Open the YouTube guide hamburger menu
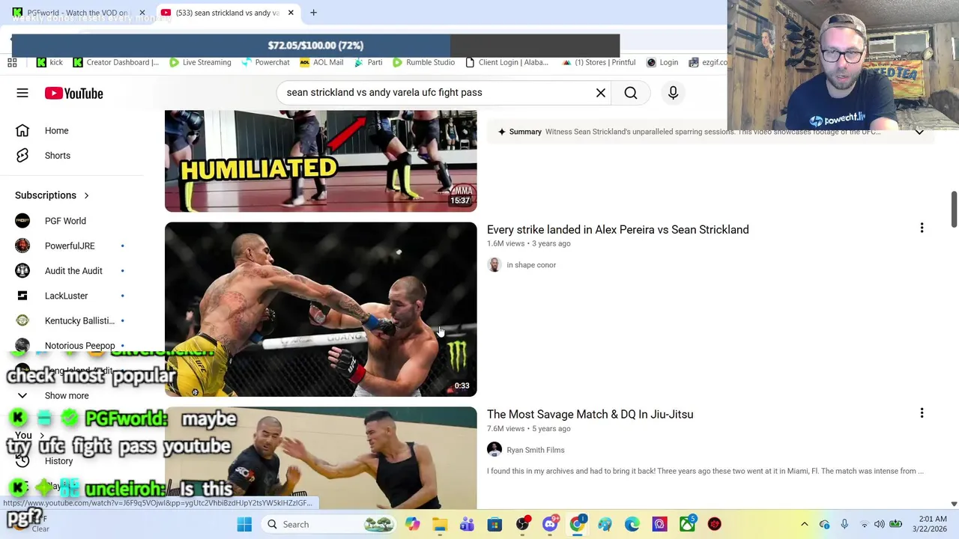The image size is (959, 539). point(22,93)
